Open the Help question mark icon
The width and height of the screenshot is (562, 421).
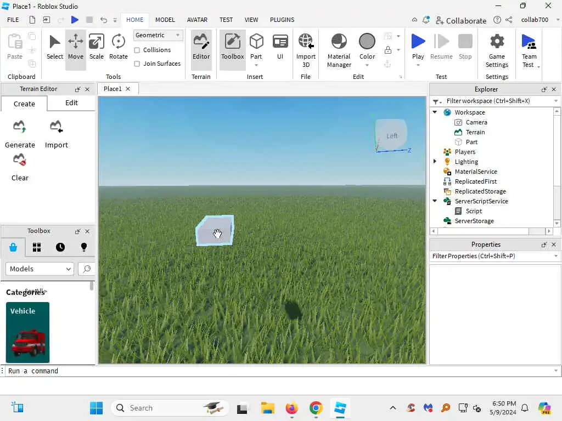click(497, 20)
